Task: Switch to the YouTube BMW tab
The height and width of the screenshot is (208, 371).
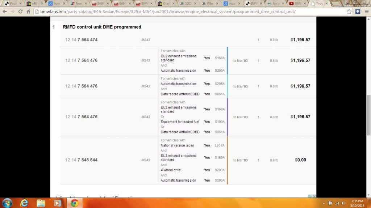Action: pyautogui.click(x=298, y=4)
